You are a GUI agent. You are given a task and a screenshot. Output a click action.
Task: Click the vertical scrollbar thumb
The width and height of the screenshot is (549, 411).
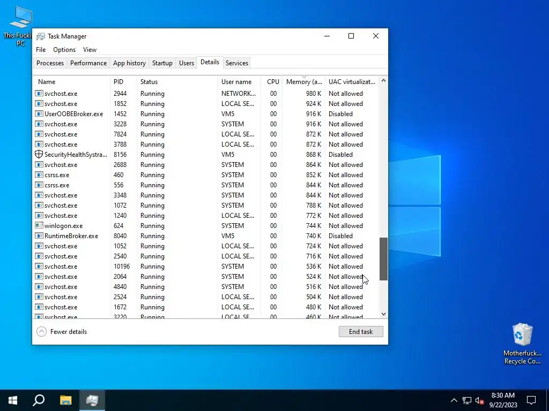[383, 259]
